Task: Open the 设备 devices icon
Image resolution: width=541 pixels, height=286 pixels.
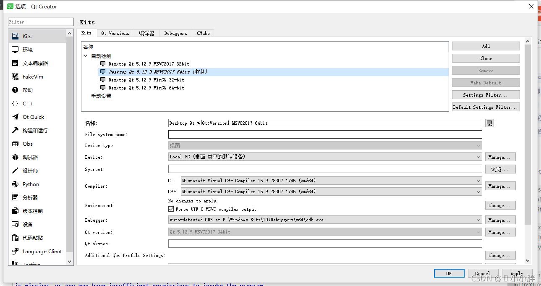Action: (15, 224)
